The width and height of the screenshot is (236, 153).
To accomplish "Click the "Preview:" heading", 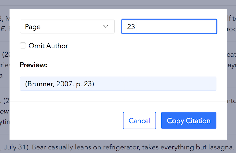I will pyautogui.click(x=33, y=65).
